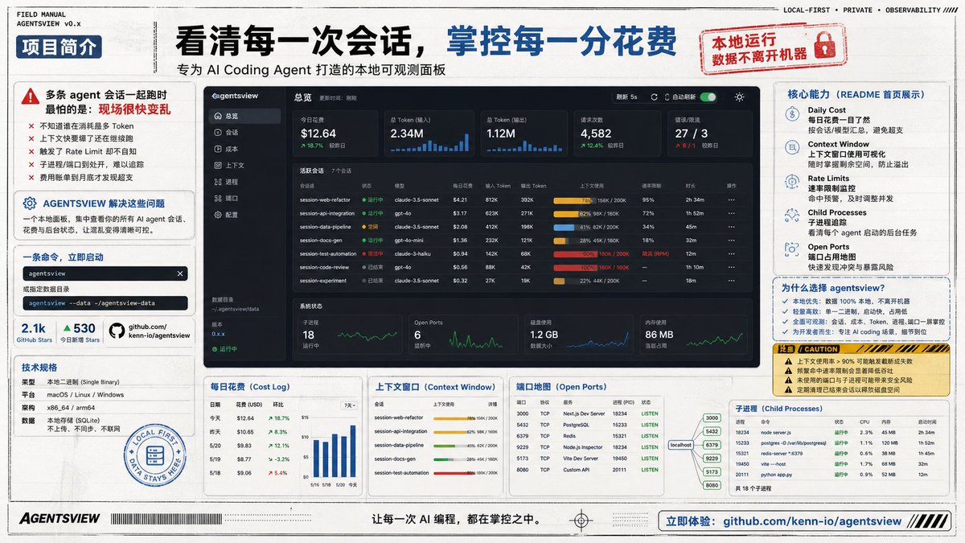Image resolution: width=965 pixels, height=543 pixels.
Task: Open the 刷新 5s interval selector
Action: [x=629, y=97]
